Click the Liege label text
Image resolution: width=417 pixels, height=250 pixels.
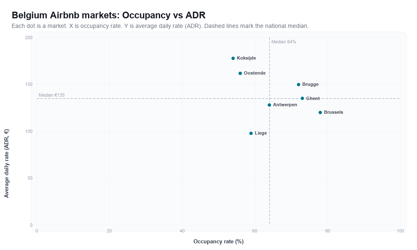(x=261, y=133)
